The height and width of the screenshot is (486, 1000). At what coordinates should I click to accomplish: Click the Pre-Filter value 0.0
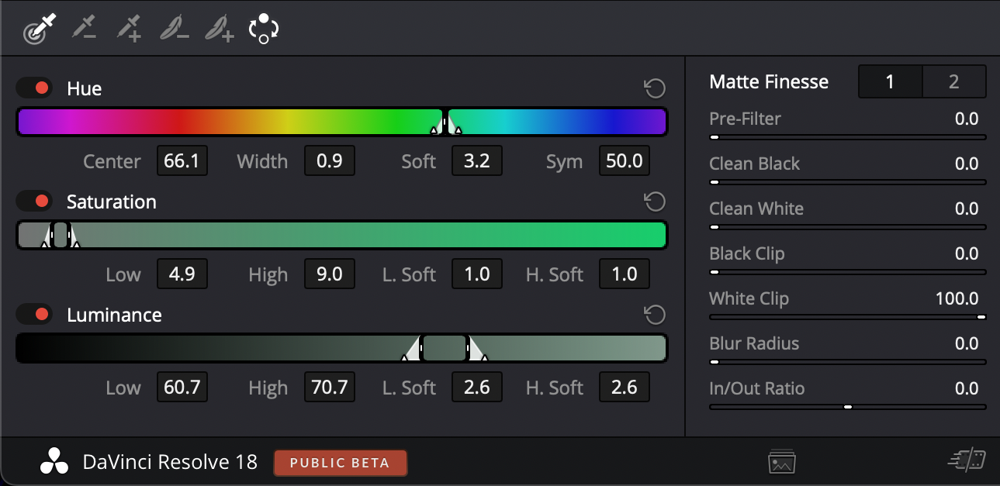967,119
